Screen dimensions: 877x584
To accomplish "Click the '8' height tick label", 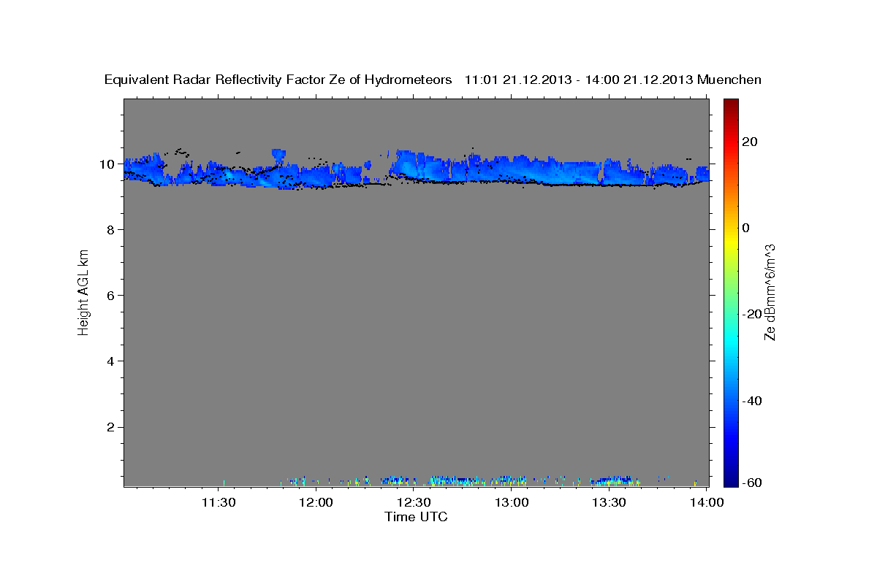I will tap(111, 229).
